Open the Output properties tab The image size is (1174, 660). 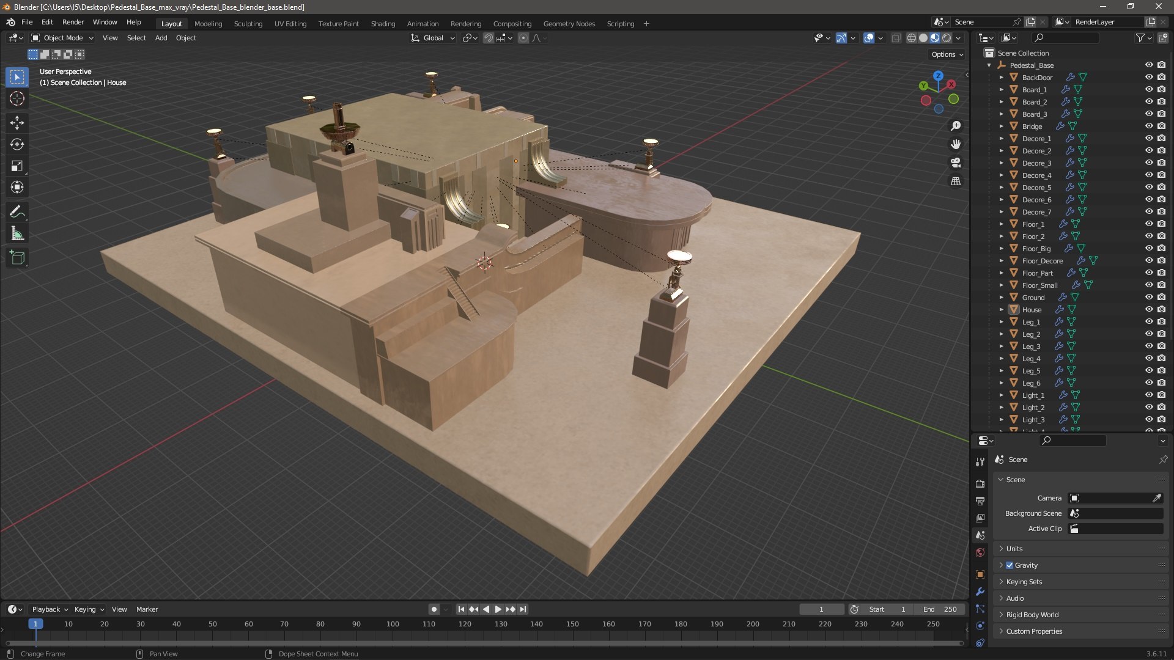click(x=980, y=501)
